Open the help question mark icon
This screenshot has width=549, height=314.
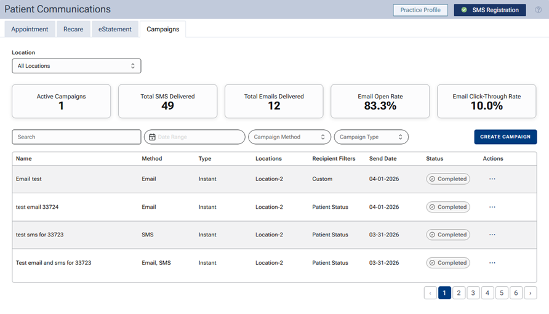click(x=538, y=10)
